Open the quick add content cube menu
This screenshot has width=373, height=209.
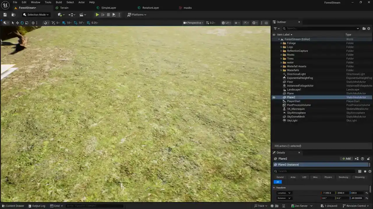pos(61,15)
